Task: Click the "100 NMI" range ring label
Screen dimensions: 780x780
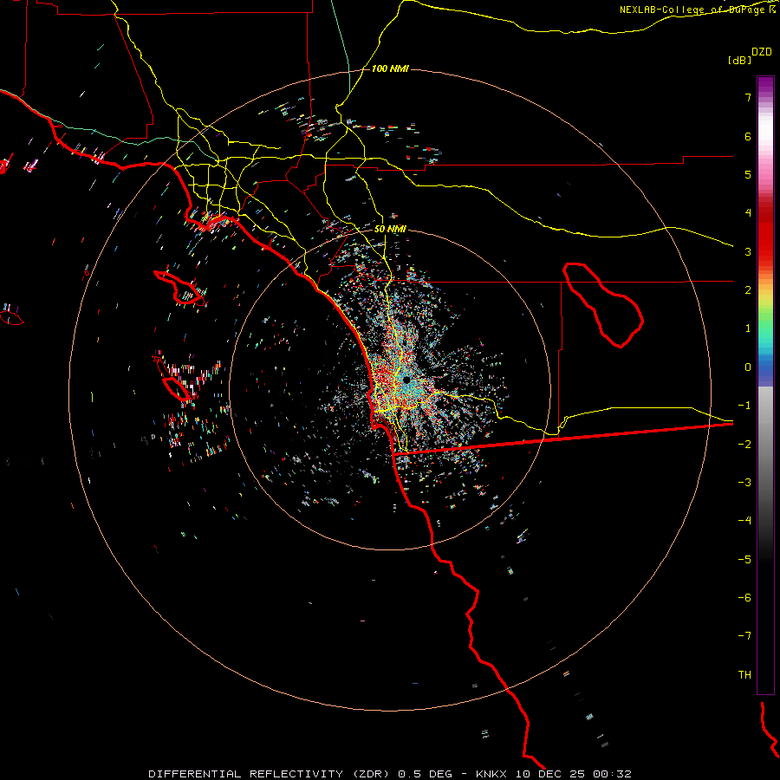Action: (390, 68)
